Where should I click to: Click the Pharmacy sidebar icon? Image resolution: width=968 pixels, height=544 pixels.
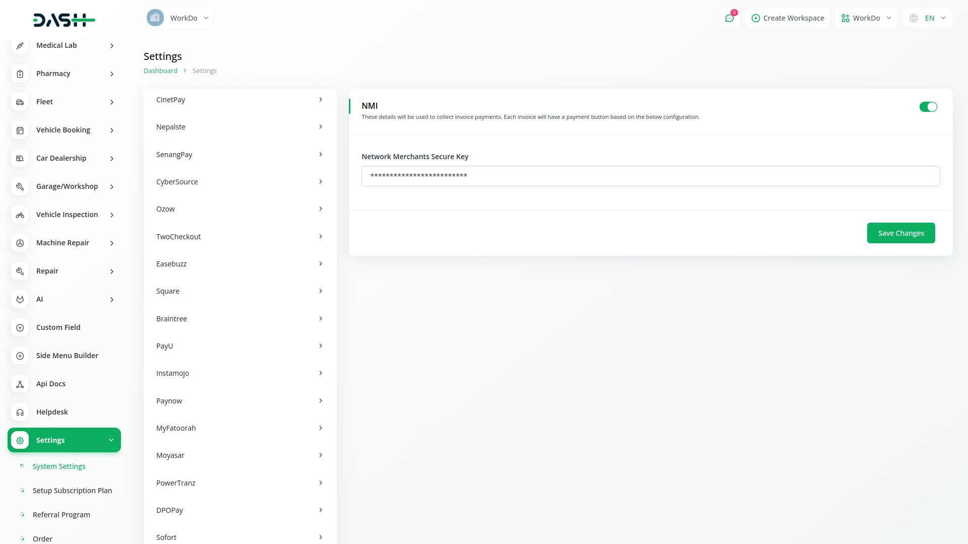click(x=20, y=74)
